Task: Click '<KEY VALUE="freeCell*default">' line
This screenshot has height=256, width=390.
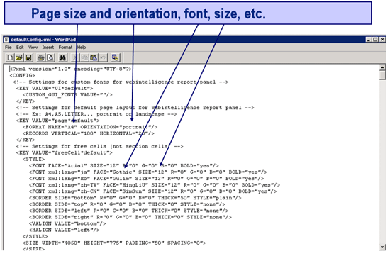Action: (x=64, y=152)
